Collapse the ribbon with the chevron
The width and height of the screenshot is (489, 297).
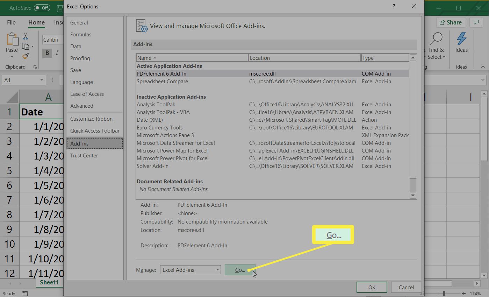click(483, 67)
